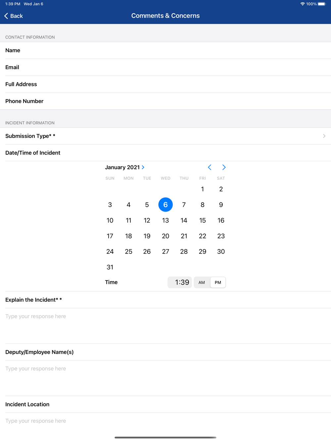Viewport: 331px width, 441px height.
Task: Tap into the Full Address field
Action: [x=165, y=84]
